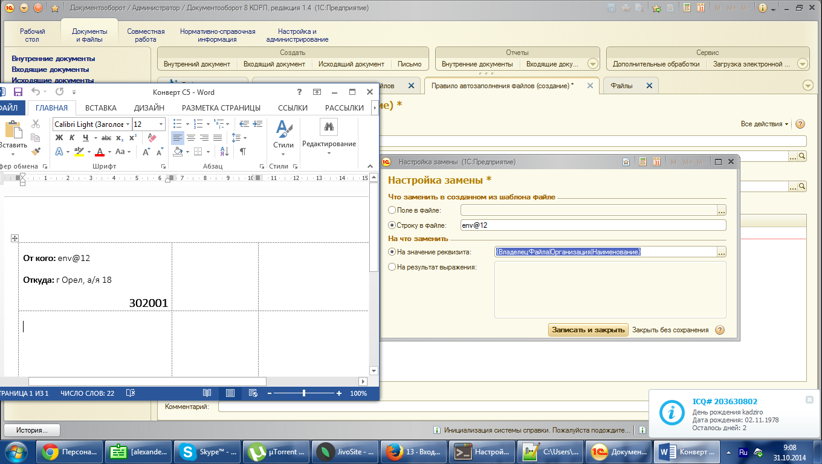
Task: Open the 'Нормативно-справочная информация' section
Action: pos(218,35)
